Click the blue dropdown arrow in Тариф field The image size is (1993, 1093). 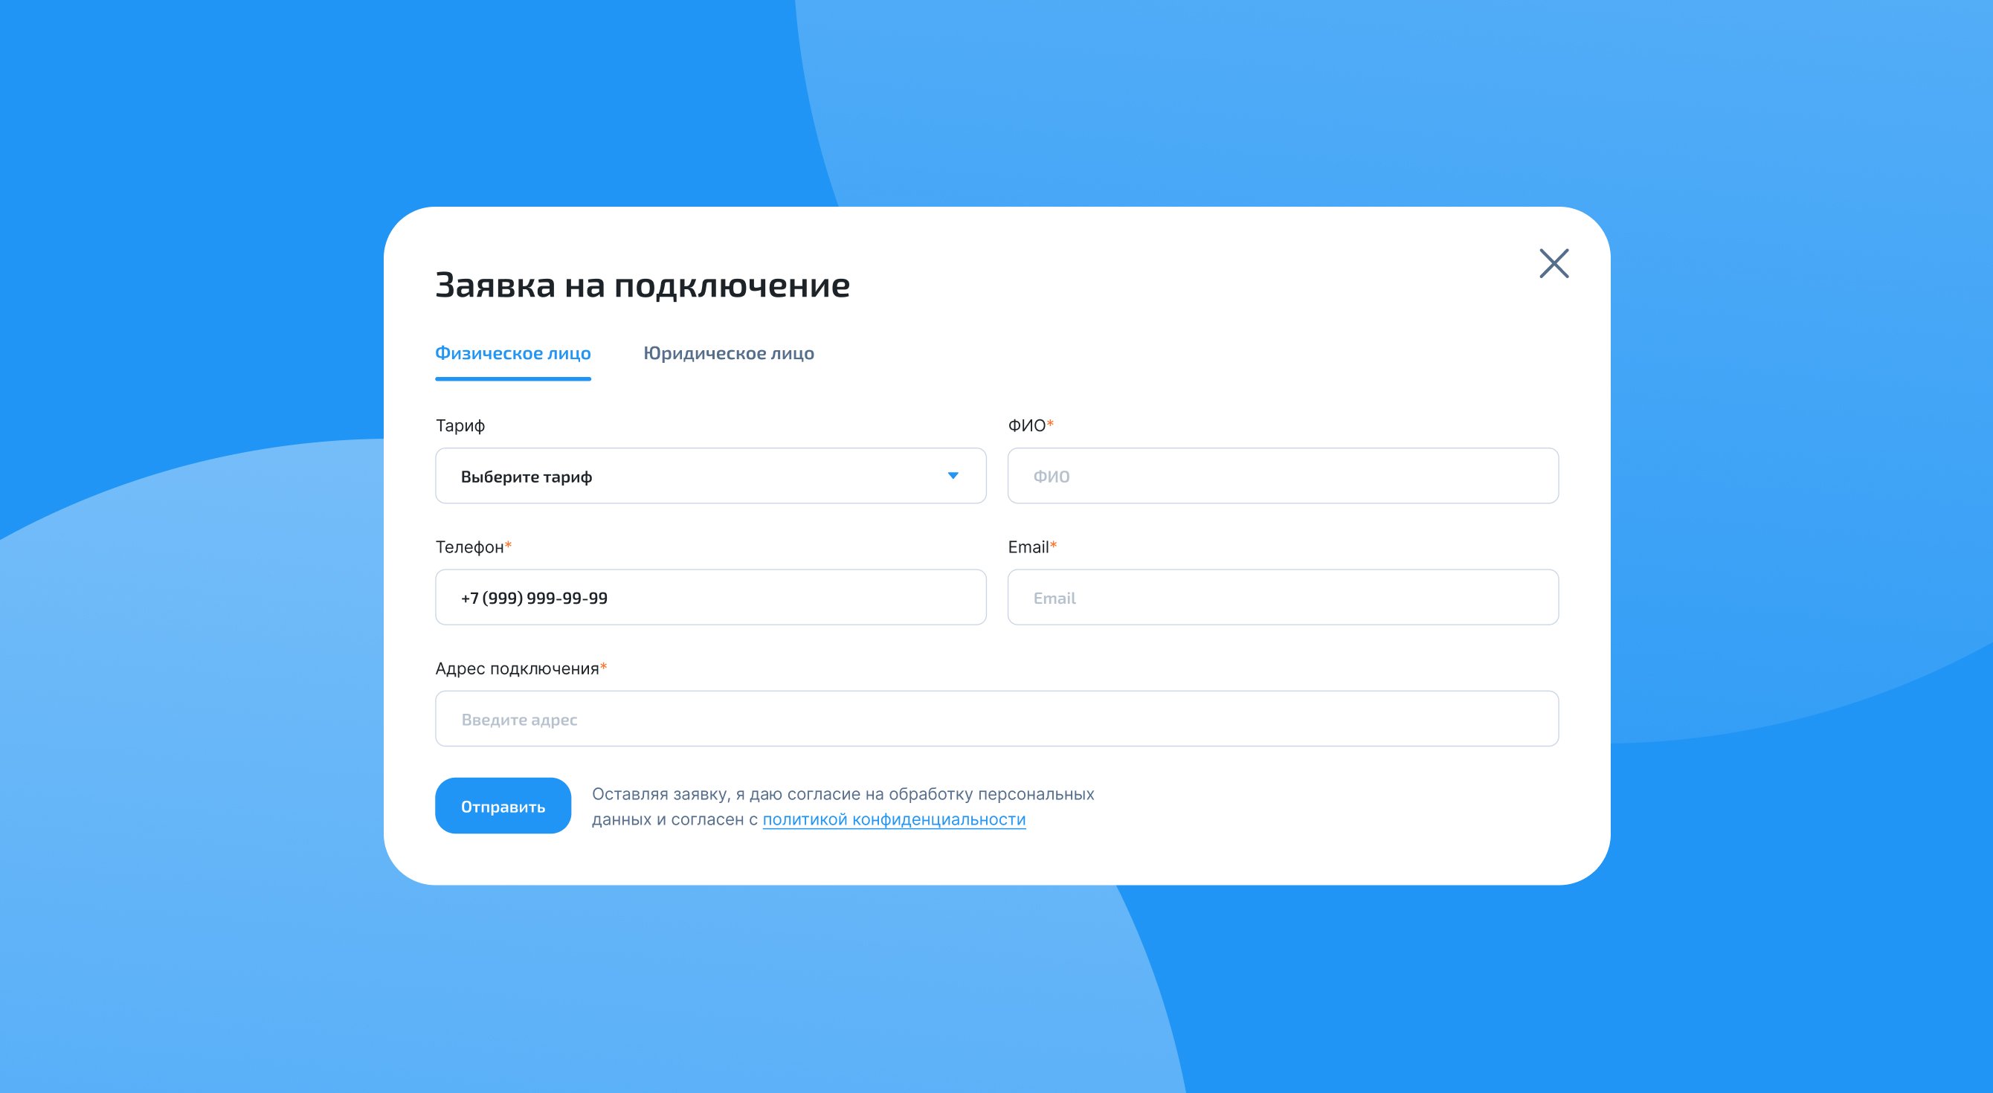coord(953,476)
